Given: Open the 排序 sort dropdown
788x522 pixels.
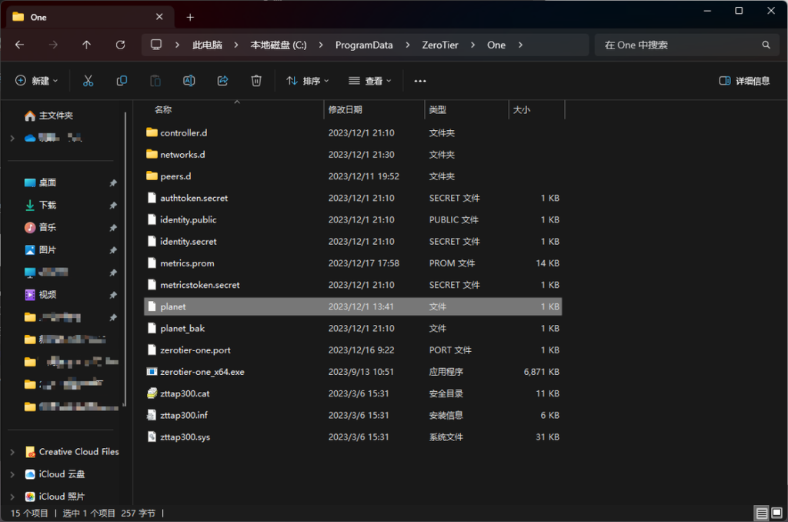Looking at the screenshot, I should pos(307,81).
